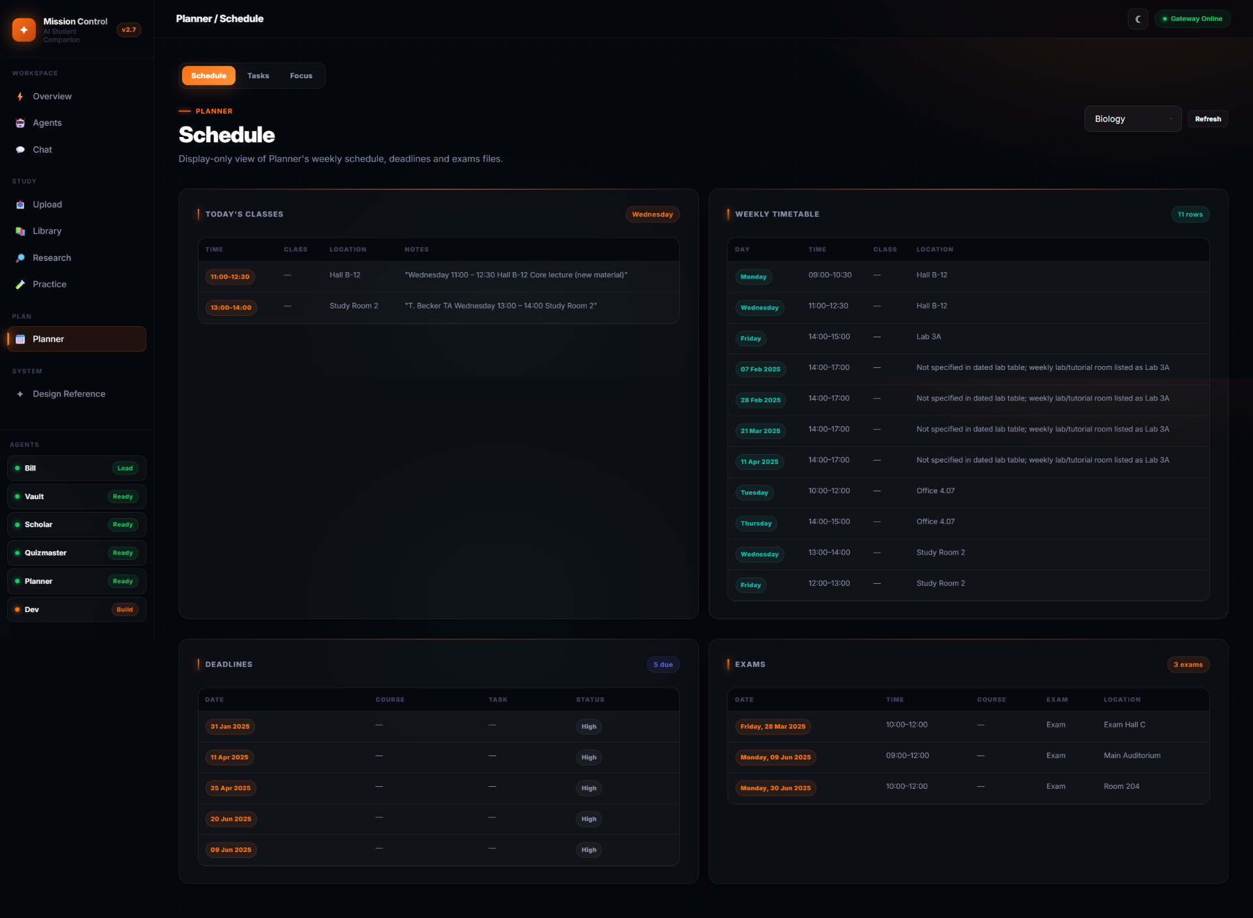Click the 3 exams badge

coord(1188,665)
